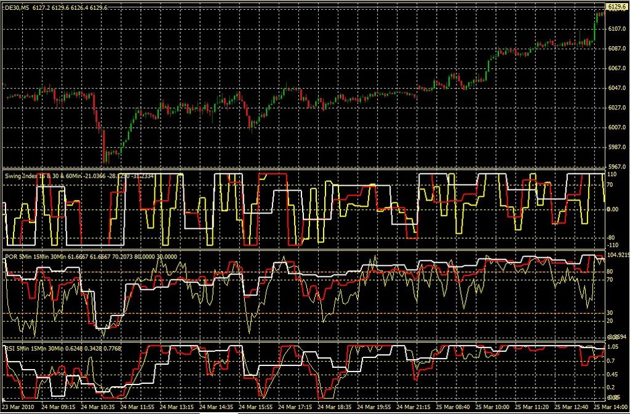Click the 6007.0 price axis label

[x=618, y=127]
